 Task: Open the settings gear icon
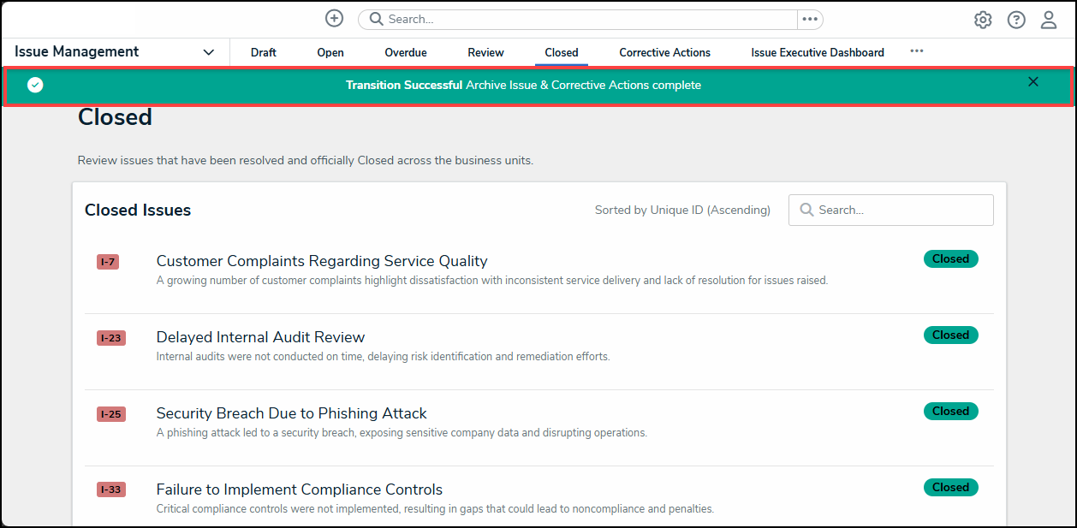(x=983, y=20)
